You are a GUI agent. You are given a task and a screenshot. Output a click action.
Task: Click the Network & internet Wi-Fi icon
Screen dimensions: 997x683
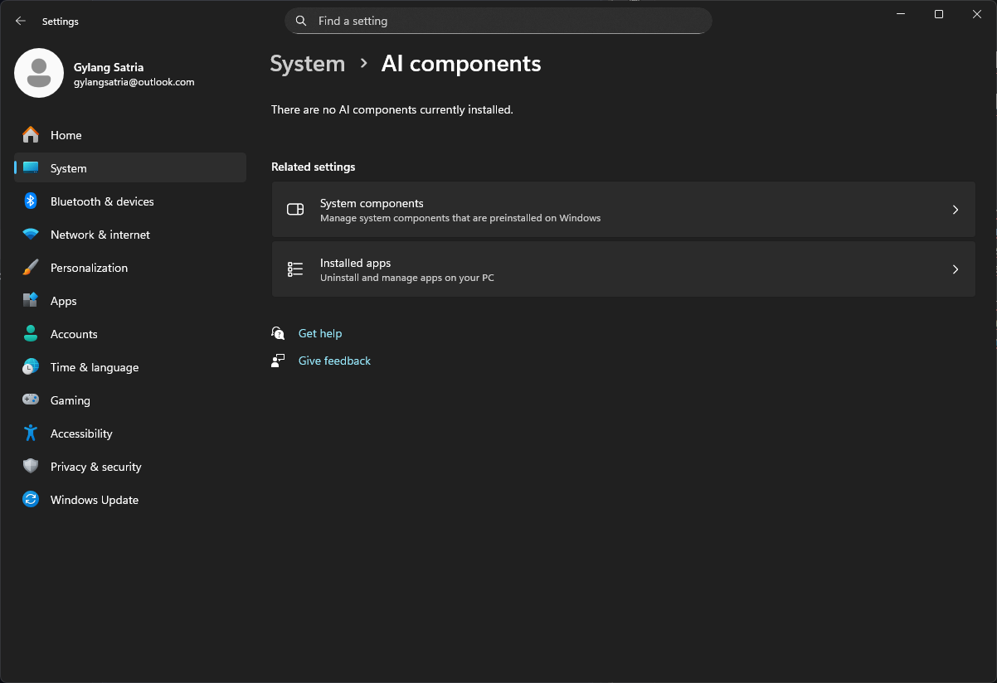(31, 235)
